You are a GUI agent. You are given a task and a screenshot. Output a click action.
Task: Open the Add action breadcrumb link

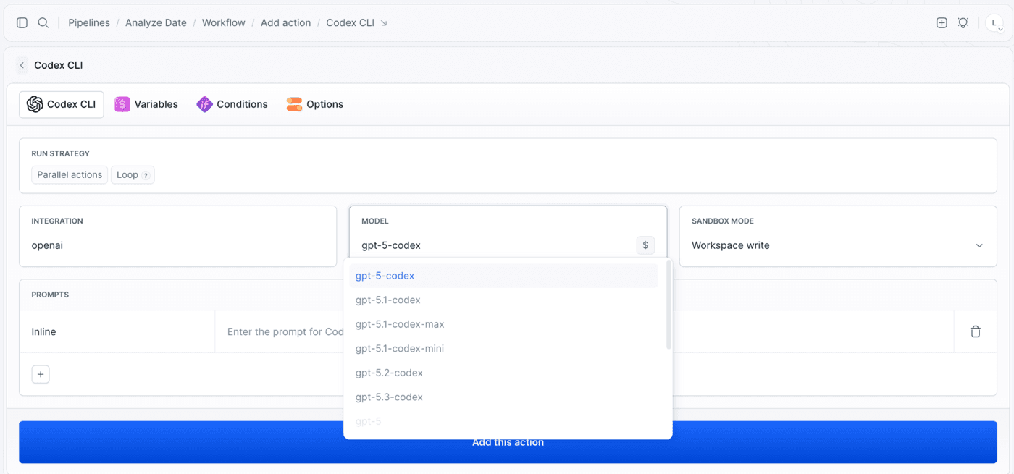tap(285, 23)
